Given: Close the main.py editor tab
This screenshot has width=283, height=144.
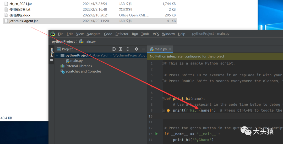Looking at the screenshot, I should pos(170,49).
